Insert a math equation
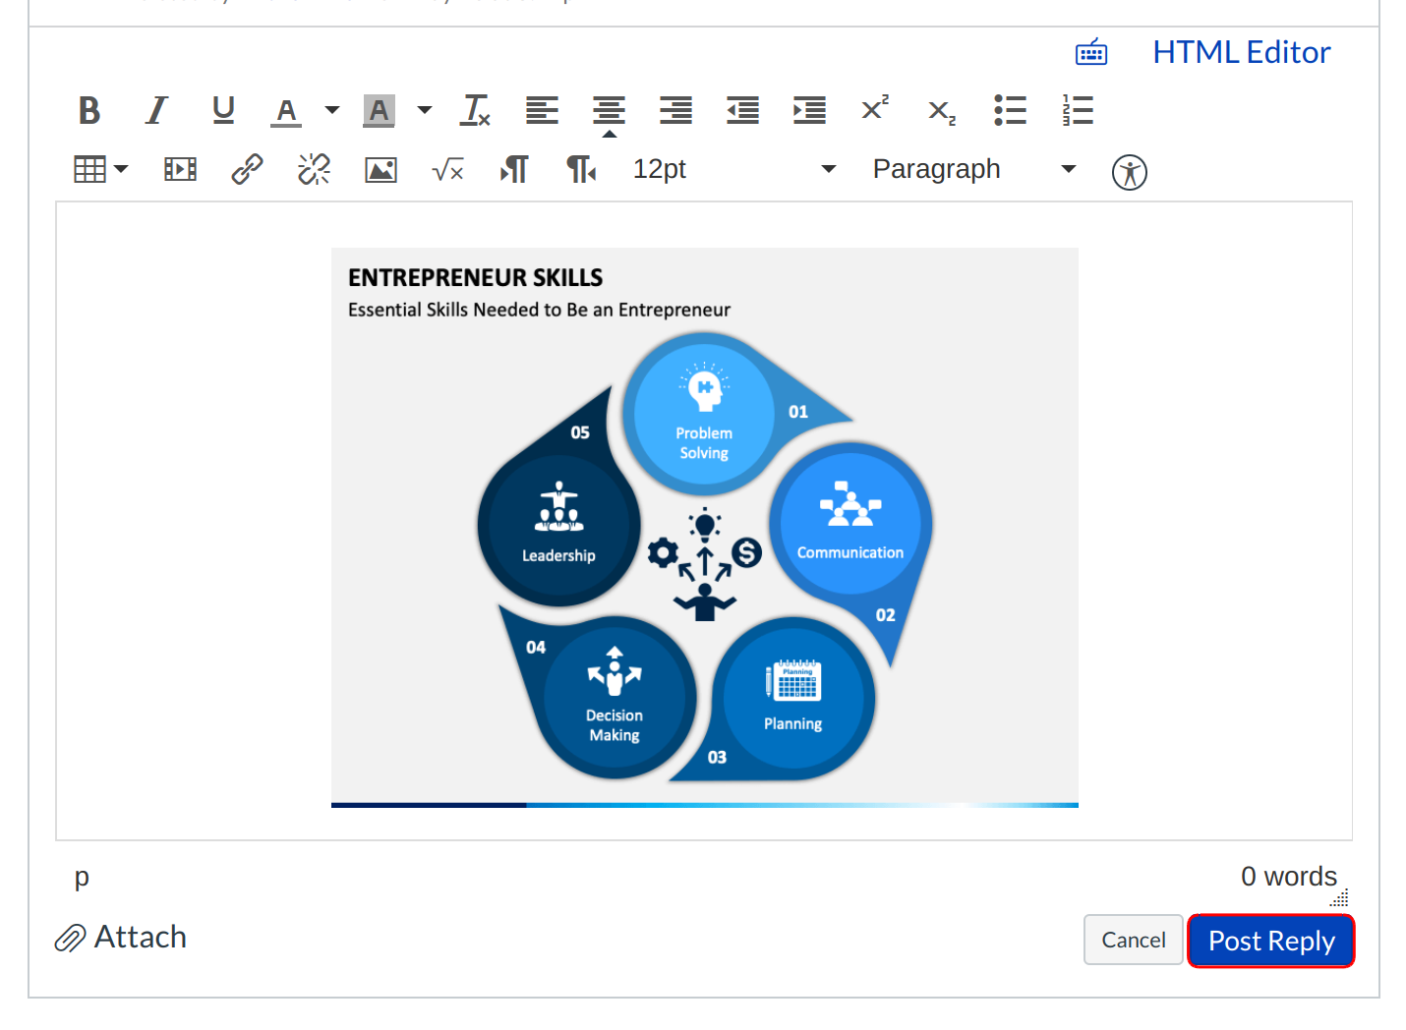This screenshot has width=1406, height=1030. tap(447, 170)
